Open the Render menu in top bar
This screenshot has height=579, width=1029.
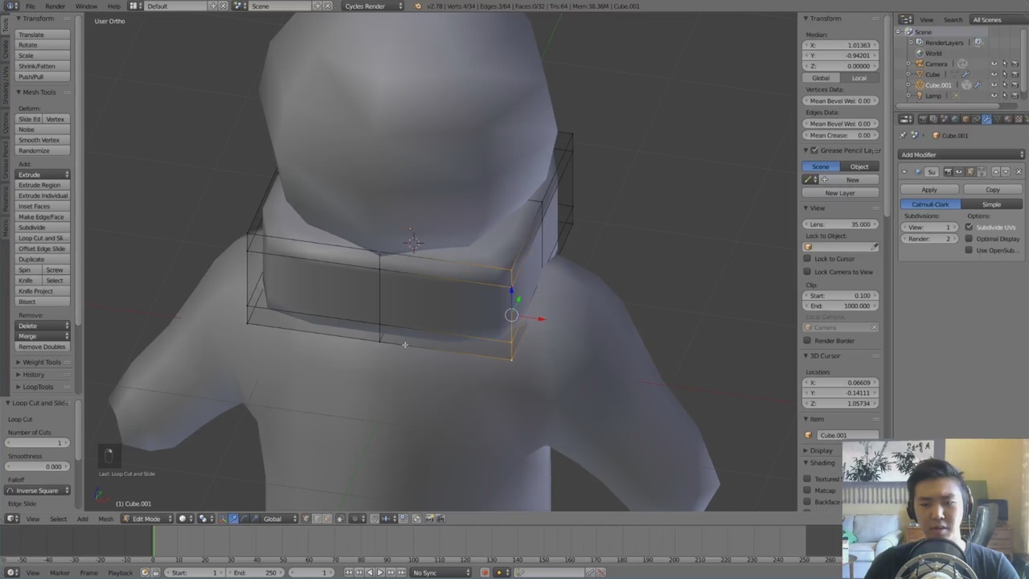tap(55, 6)
